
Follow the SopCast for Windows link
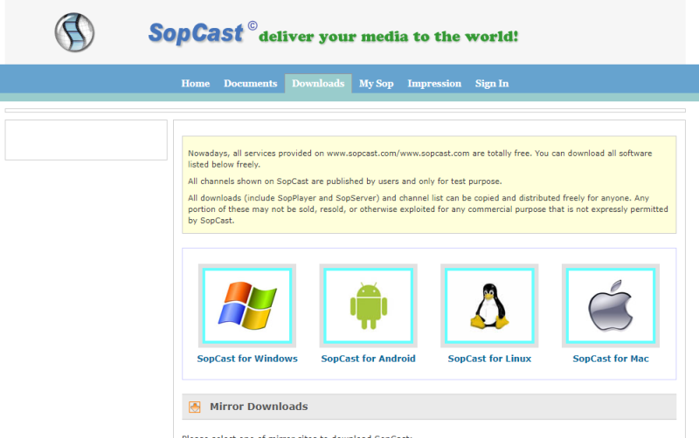click(247, 359)
